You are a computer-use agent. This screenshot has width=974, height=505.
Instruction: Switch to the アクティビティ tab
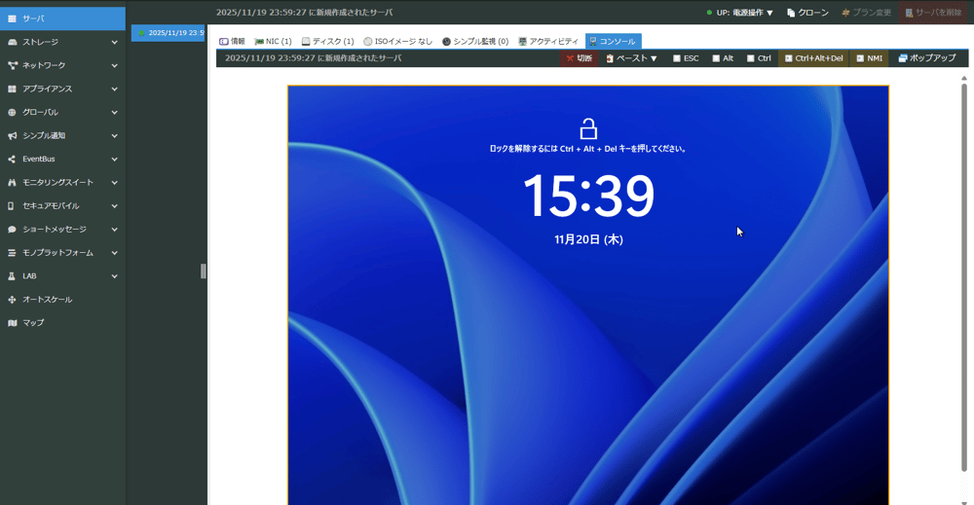(x=548, y=42)
